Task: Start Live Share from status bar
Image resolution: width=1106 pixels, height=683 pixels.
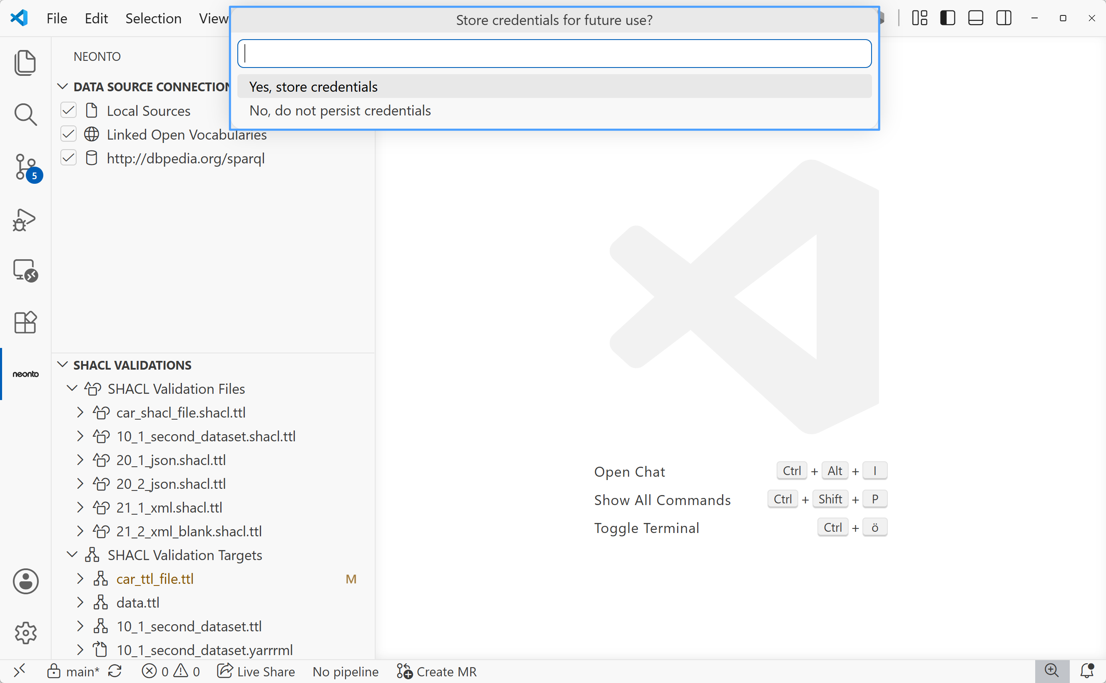Action: click(256, 671)
